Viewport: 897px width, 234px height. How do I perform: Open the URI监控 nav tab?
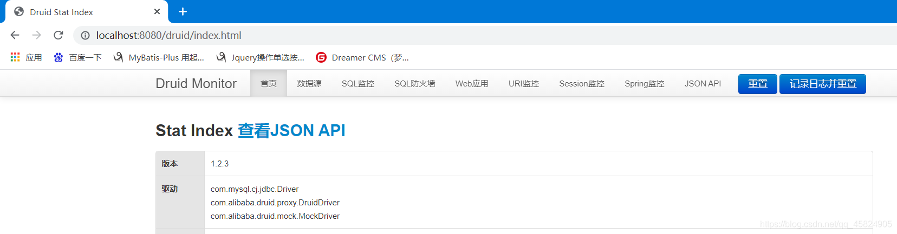click(x=524, y=83)
